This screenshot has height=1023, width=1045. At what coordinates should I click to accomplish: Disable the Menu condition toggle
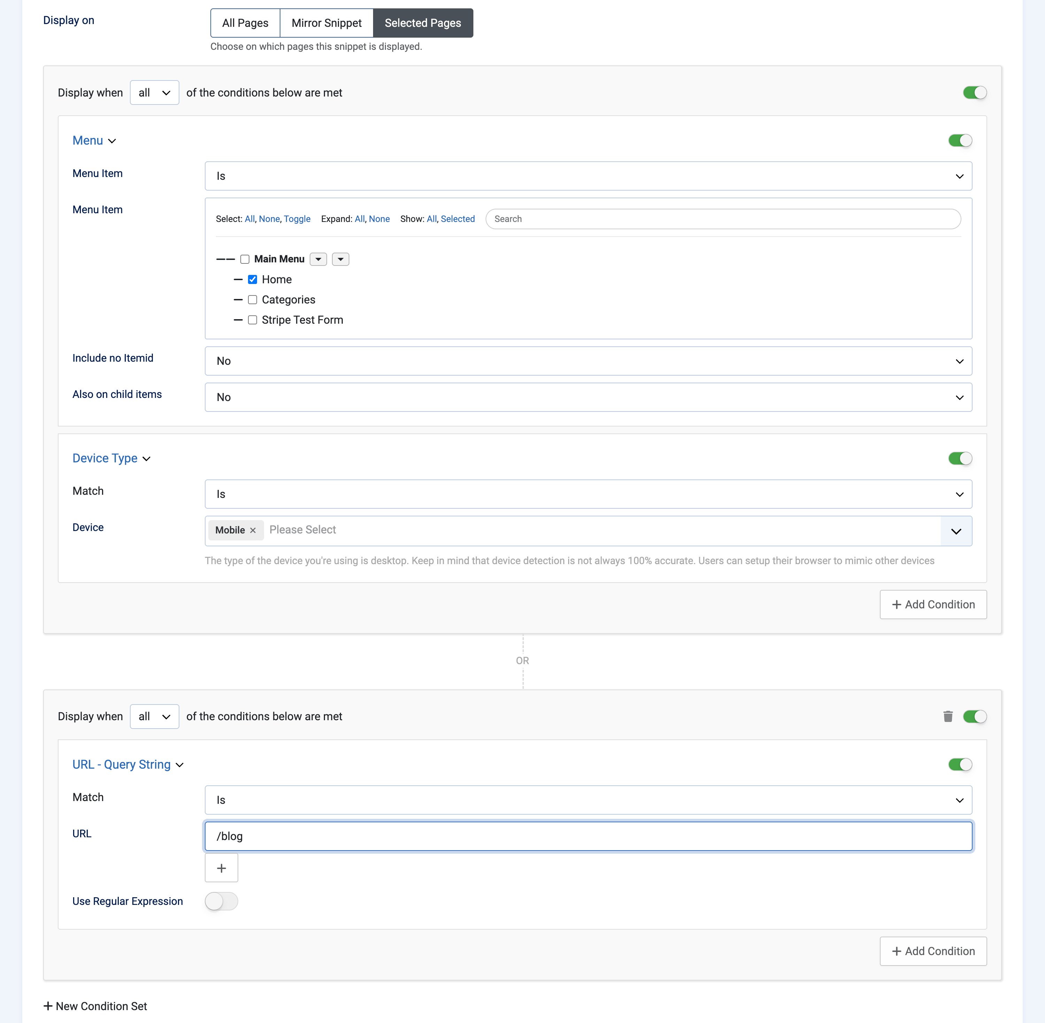tap(960, 141)
